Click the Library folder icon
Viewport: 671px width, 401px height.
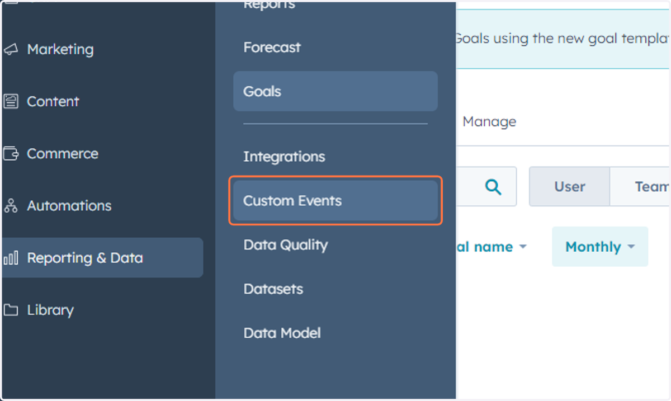(11, 310)
